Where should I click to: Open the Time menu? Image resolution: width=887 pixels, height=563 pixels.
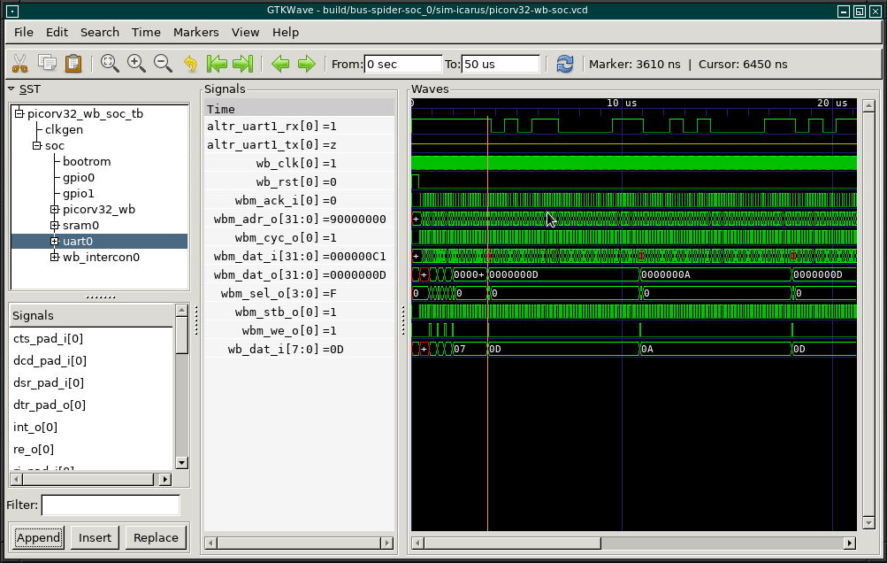(x=146, y=32)
